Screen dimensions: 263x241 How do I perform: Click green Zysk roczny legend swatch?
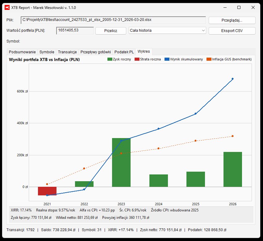110,59
